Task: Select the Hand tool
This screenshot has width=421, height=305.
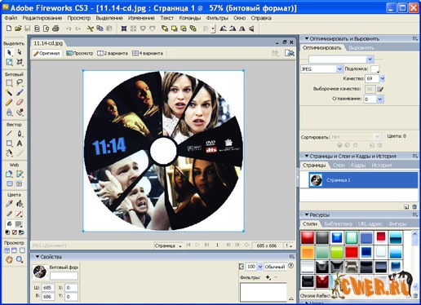Action: click(9, 259)
